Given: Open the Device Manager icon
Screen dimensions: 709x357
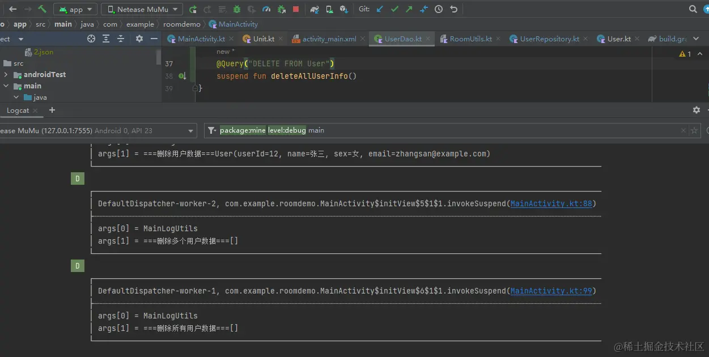Looking at the screenshot, I should 329,9.
